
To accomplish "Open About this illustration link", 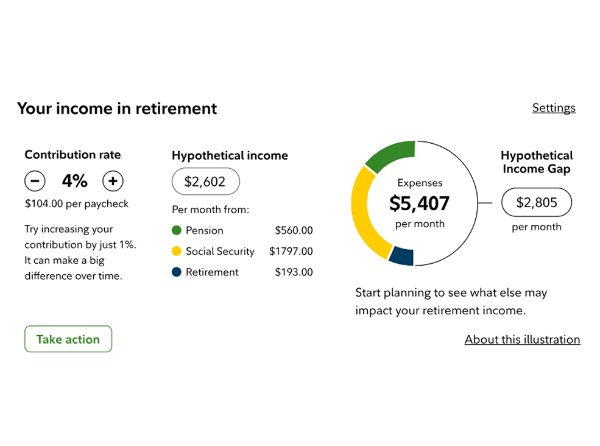I will [522, 339].
